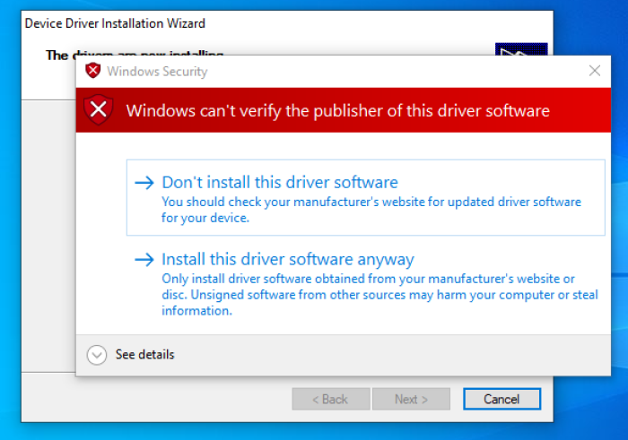Click the large shield icon in red banner
This screenshot has width=628, height=440.
point(100,110)
